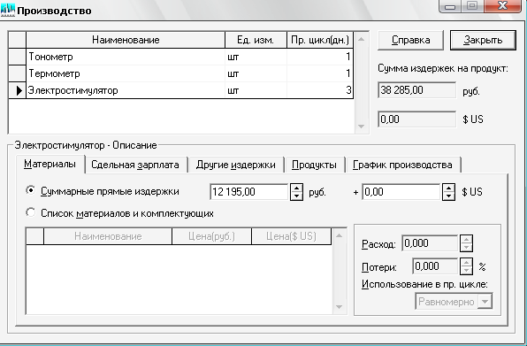Click the 12 195,00 direct costs field
Viewport: 527px width, 346px height.
coord(248,192)
